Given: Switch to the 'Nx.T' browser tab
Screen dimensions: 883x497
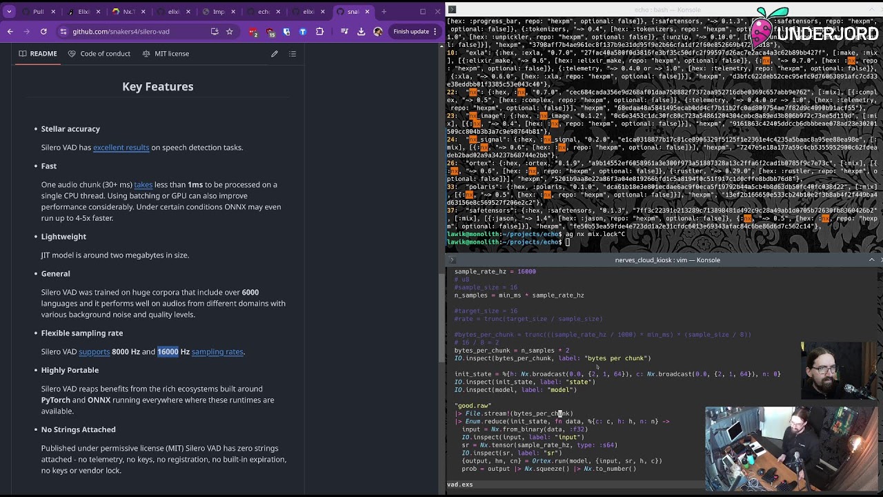Looking at the screenshot, I should [128, 12].
